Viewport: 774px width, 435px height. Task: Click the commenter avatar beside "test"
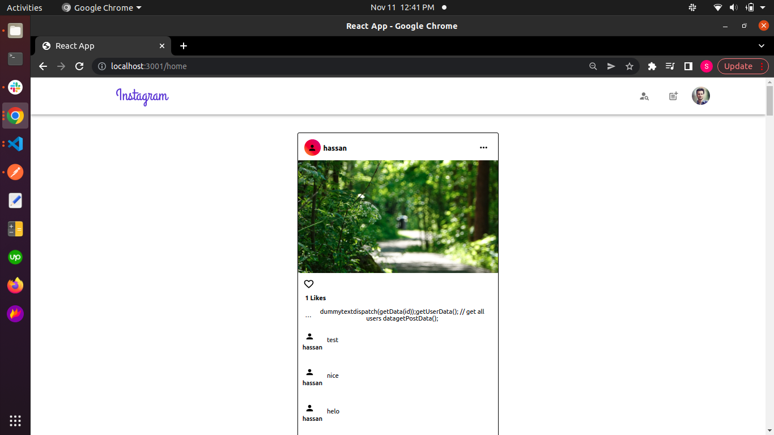tap(310, 336)
